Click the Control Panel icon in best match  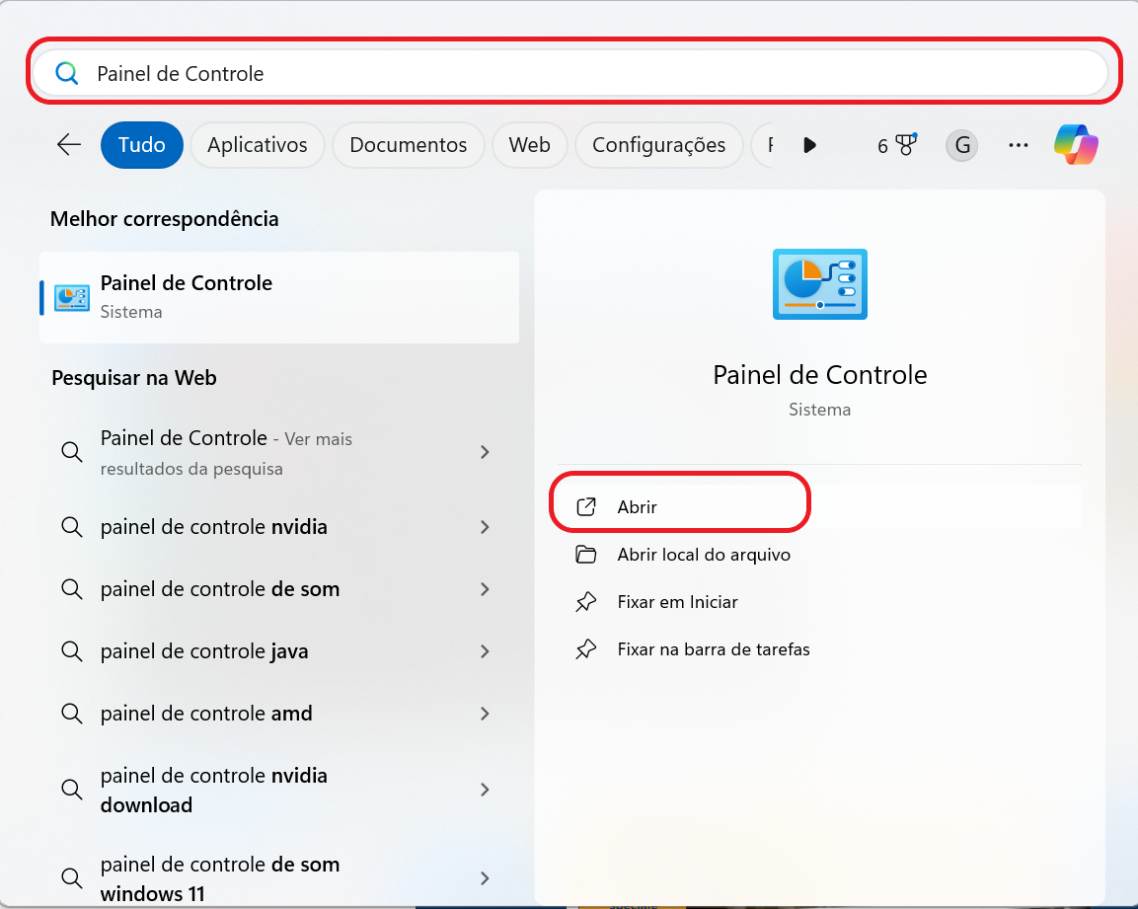[72, 298]
